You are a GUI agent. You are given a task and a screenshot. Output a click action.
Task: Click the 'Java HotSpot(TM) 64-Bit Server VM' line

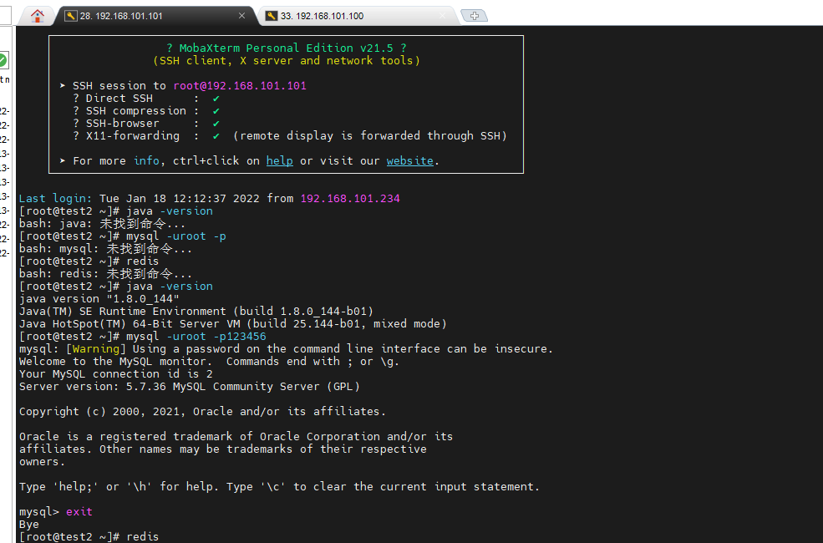[x=233, y=324]
